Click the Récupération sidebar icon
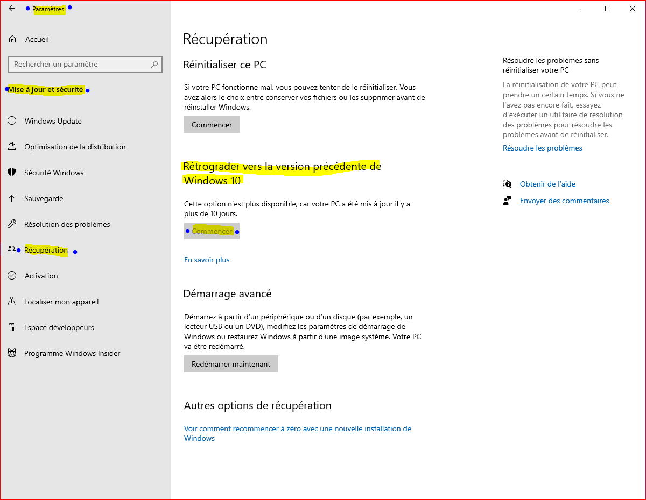The height and width of the screenshot is (500, 646). click(12, 250)
